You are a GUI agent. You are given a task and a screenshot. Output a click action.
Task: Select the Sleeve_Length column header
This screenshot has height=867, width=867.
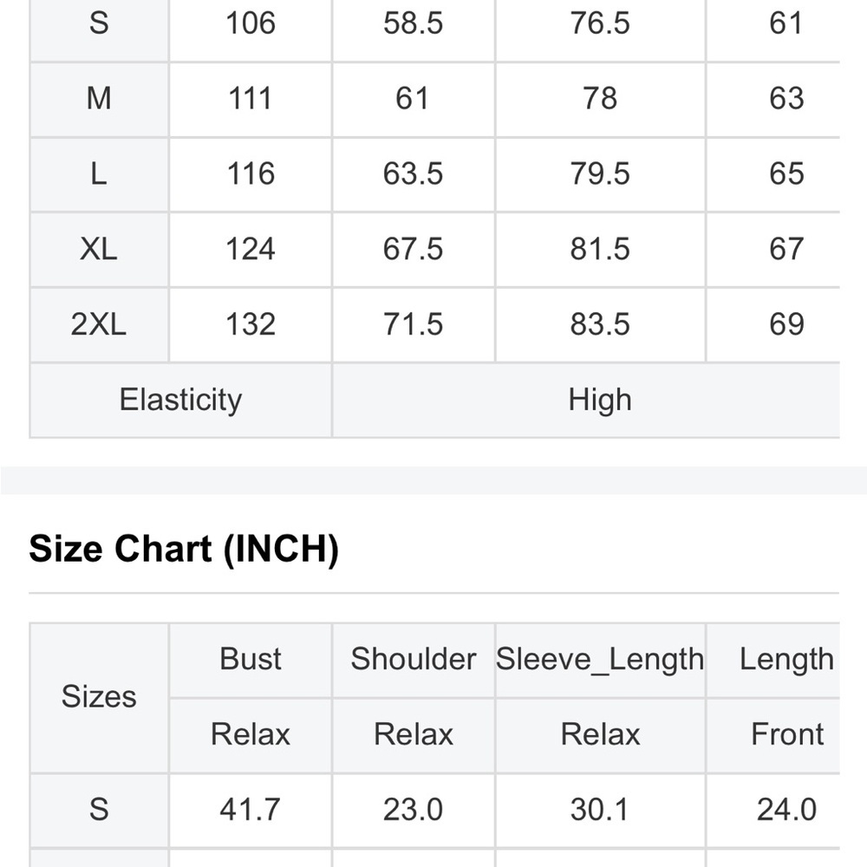(600, 659)
